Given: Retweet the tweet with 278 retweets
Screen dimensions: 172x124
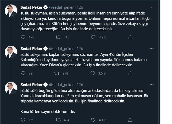Looking at the screenshot, I should [57, 73].
